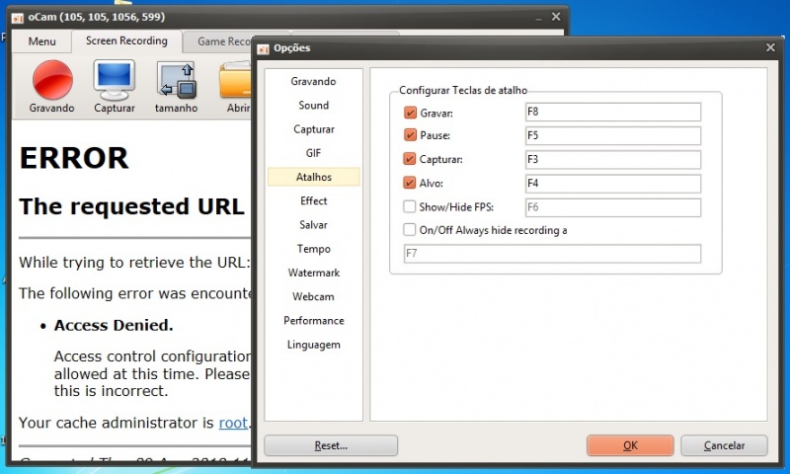This screenshot has width=790, height=474.
Task: Click the Capturar monitor icon
Action: [114, 79]
